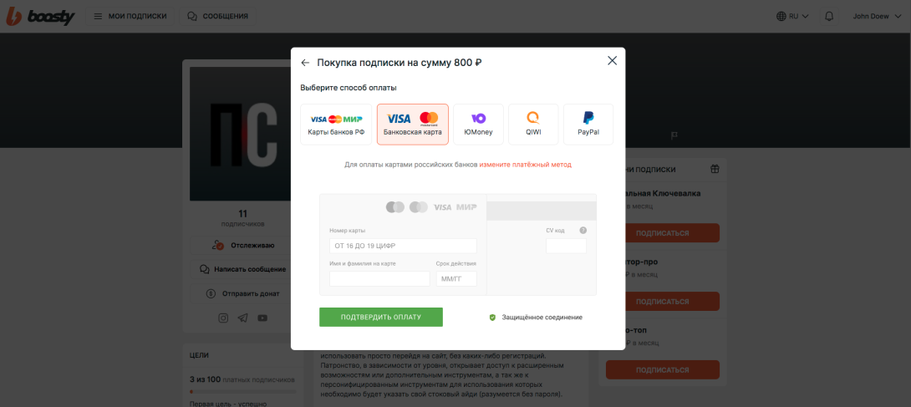The height and width of the screenshot is (407, 911).
Task: Open the YouTube channel icon
Action: pos(262,318)
